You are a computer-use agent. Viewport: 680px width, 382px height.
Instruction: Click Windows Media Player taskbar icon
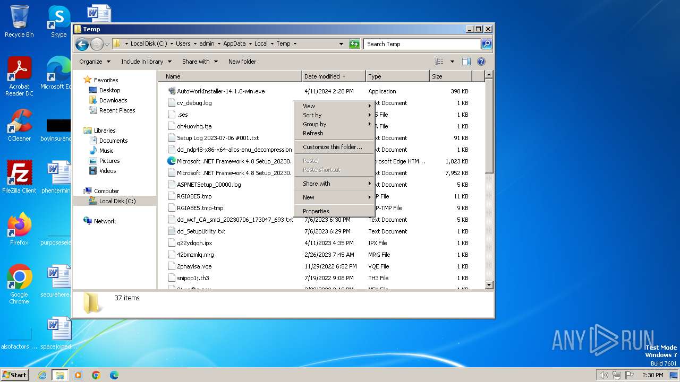click(78, 375)
